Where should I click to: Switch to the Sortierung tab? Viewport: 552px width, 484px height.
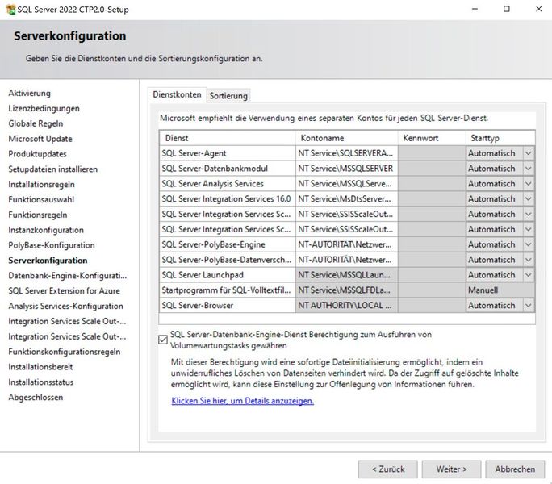(x=228, y=96)
